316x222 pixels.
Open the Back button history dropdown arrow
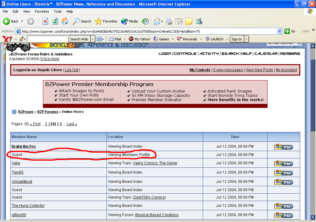click(22, 21)
